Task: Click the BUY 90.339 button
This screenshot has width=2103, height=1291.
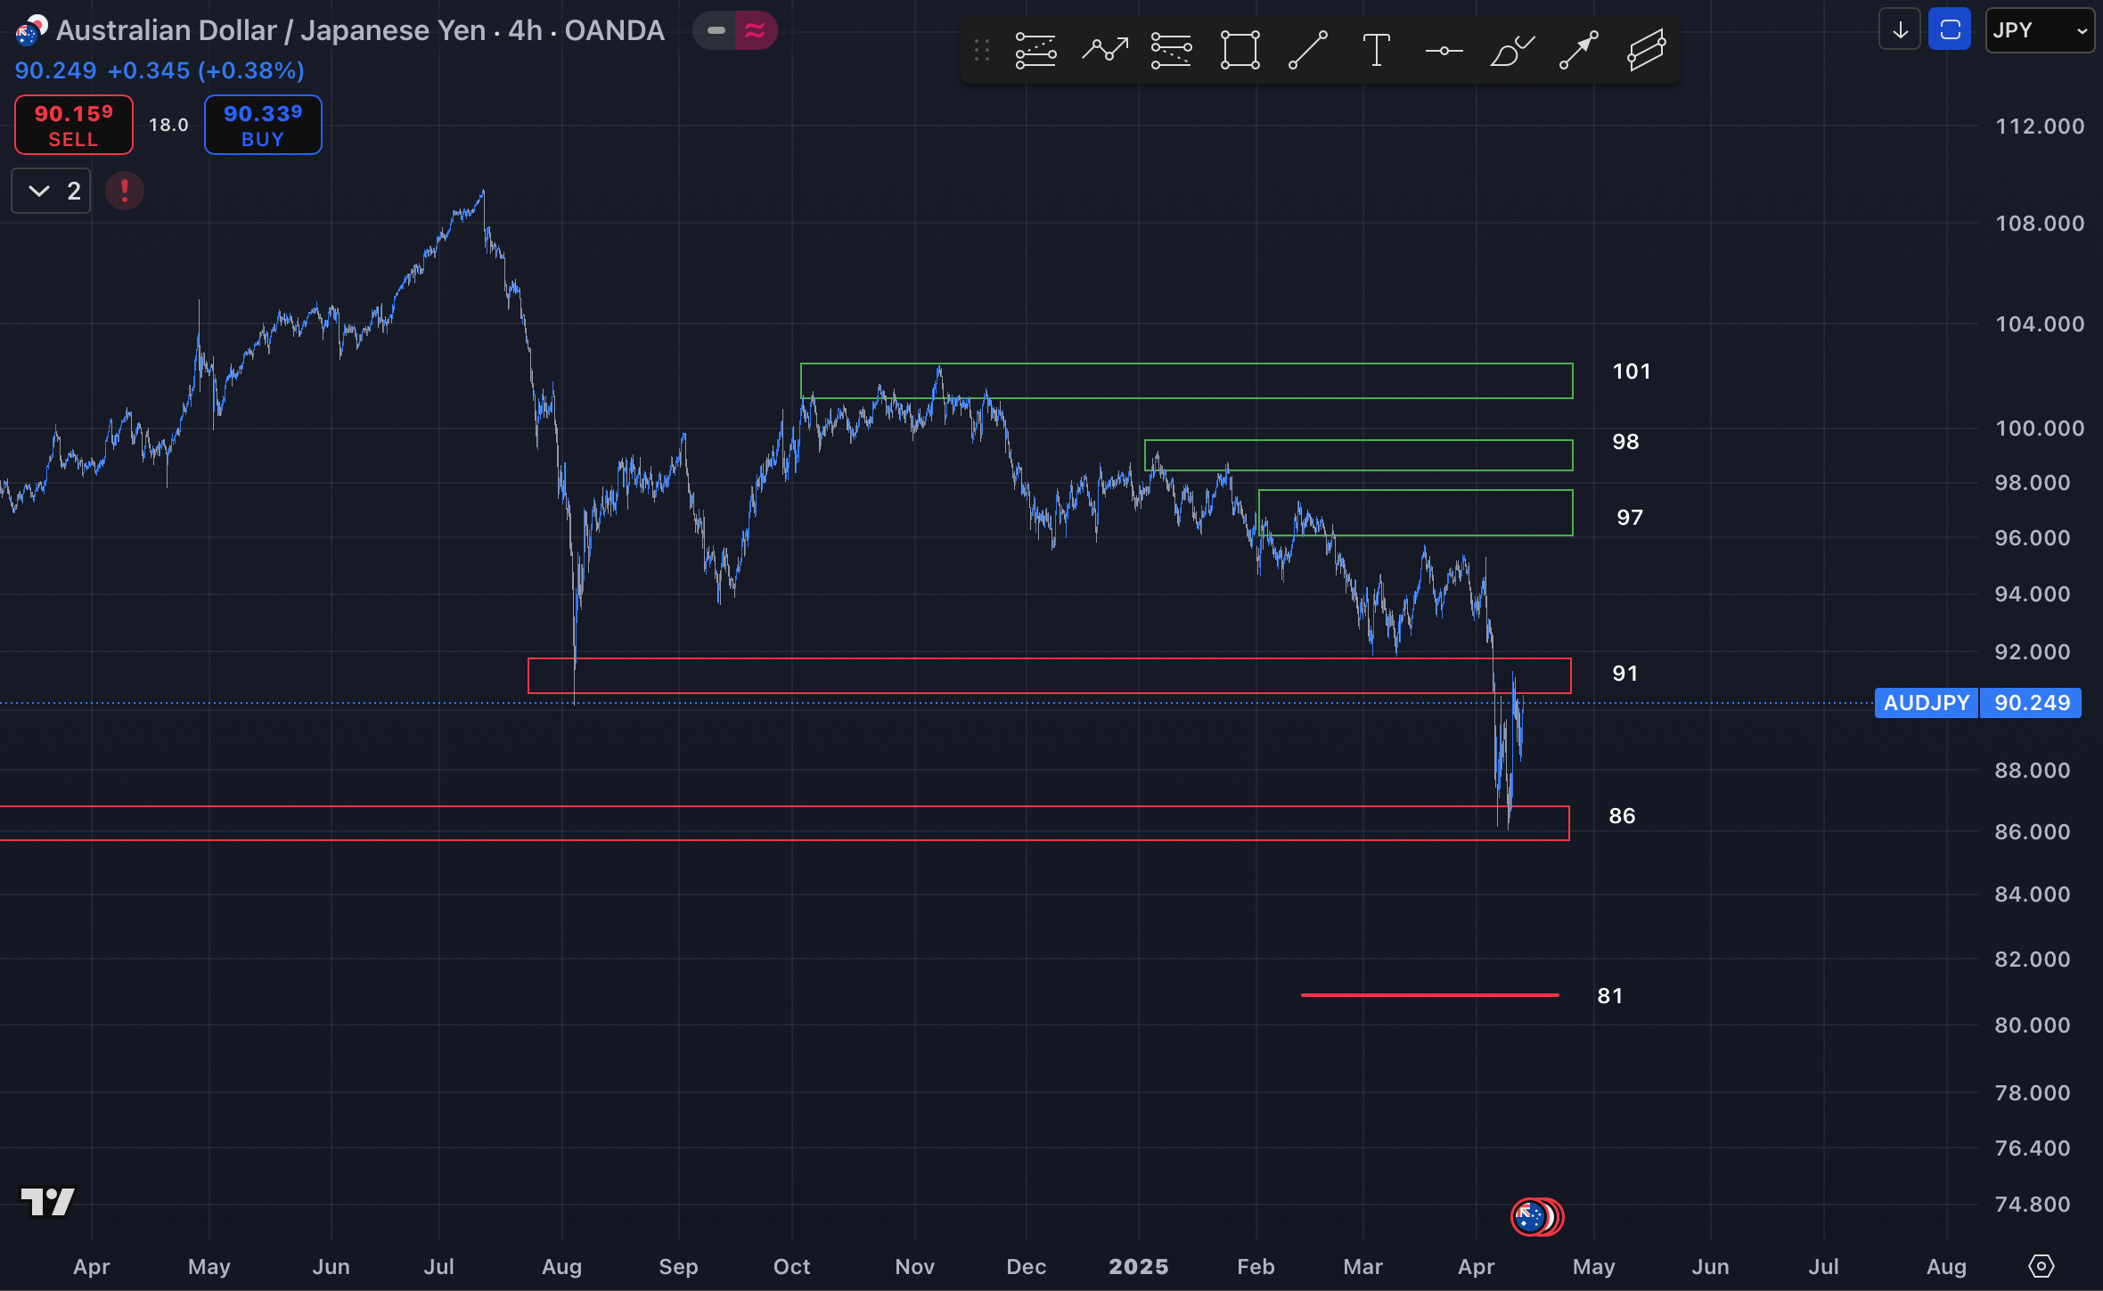Action: coord(262,125)
